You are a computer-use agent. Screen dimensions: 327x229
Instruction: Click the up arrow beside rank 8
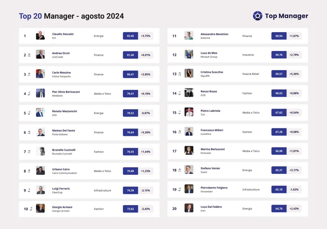click(29, 171)
